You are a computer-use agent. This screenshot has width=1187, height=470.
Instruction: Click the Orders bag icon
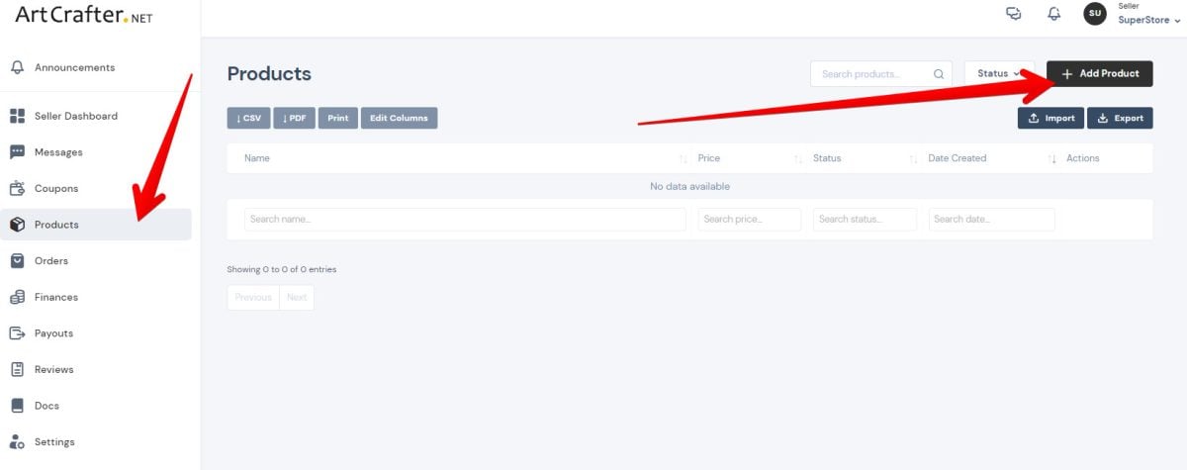click(17, 261)
